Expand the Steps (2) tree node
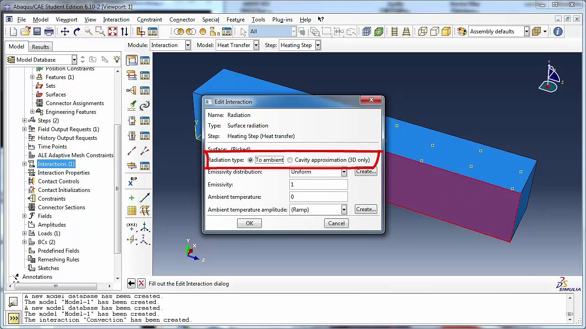586x329 pixels. click(25, 121)
